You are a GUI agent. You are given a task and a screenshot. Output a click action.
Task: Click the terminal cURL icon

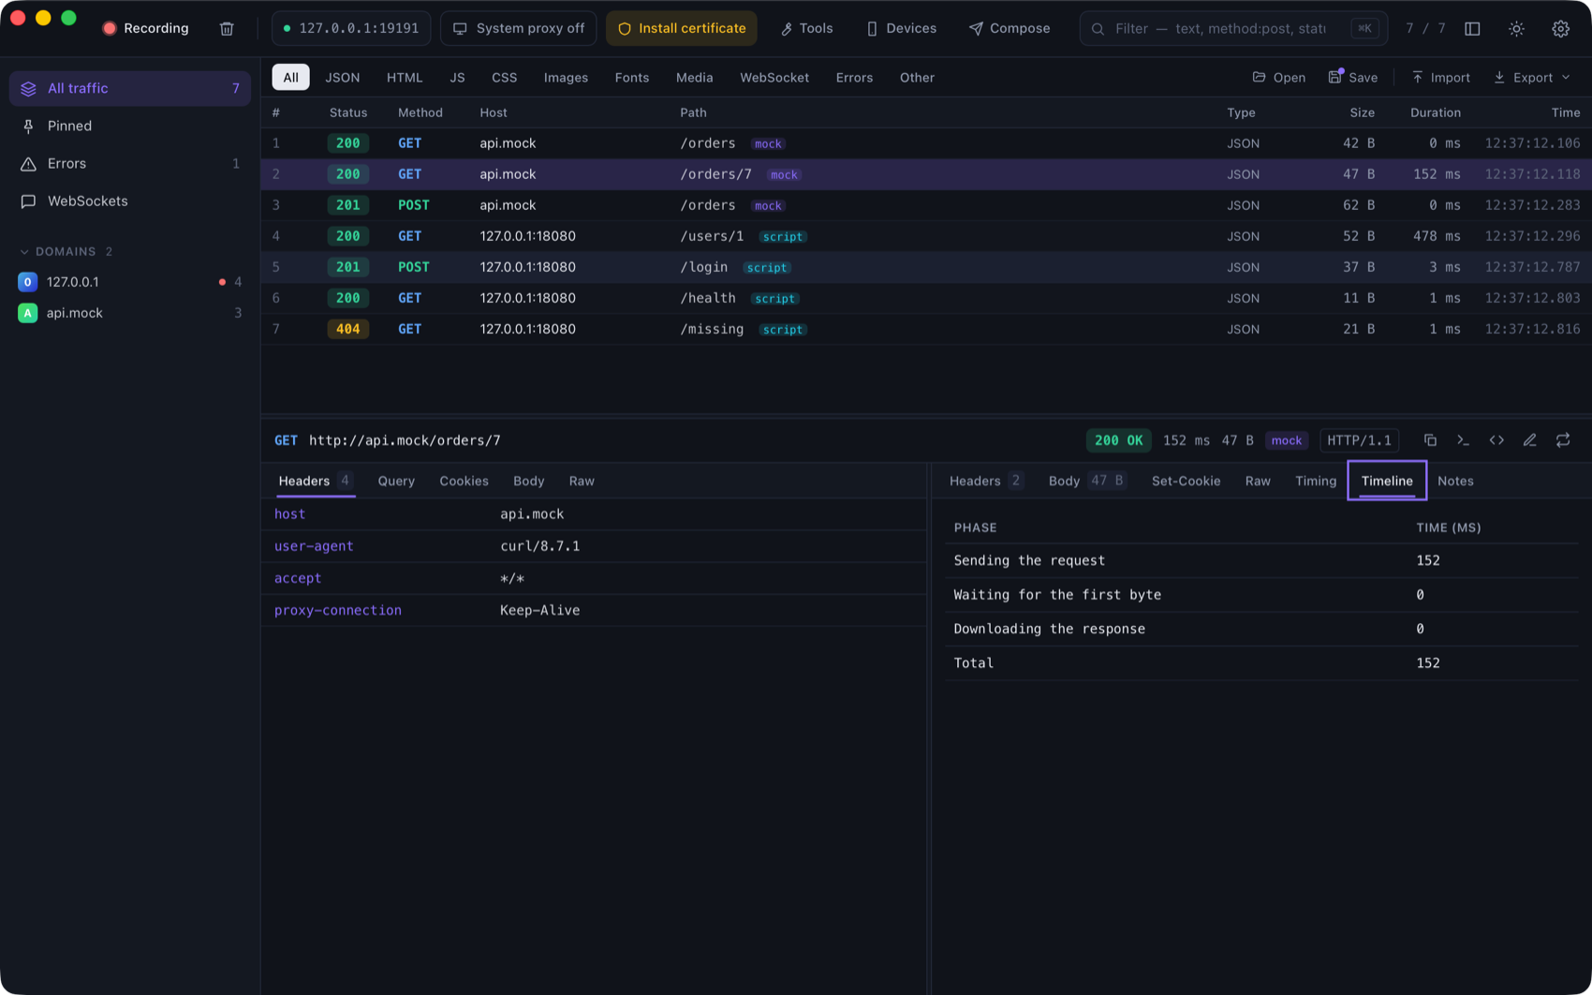click(x=1463, y=440)
